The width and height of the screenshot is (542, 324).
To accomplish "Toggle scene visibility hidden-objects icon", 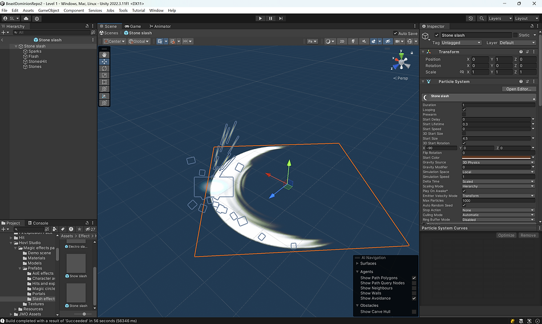I will pos(388,41).
